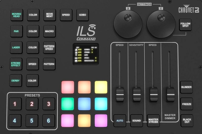
Task: Tap the derby icon on the display
Action: tap(76, 61)
